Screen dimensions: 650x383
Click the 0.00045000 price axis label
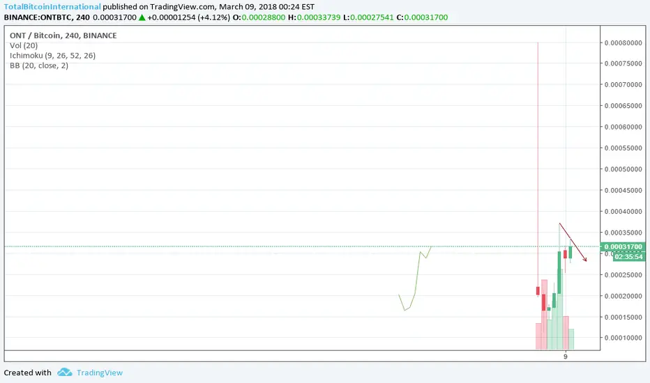[x=623, y=190]
